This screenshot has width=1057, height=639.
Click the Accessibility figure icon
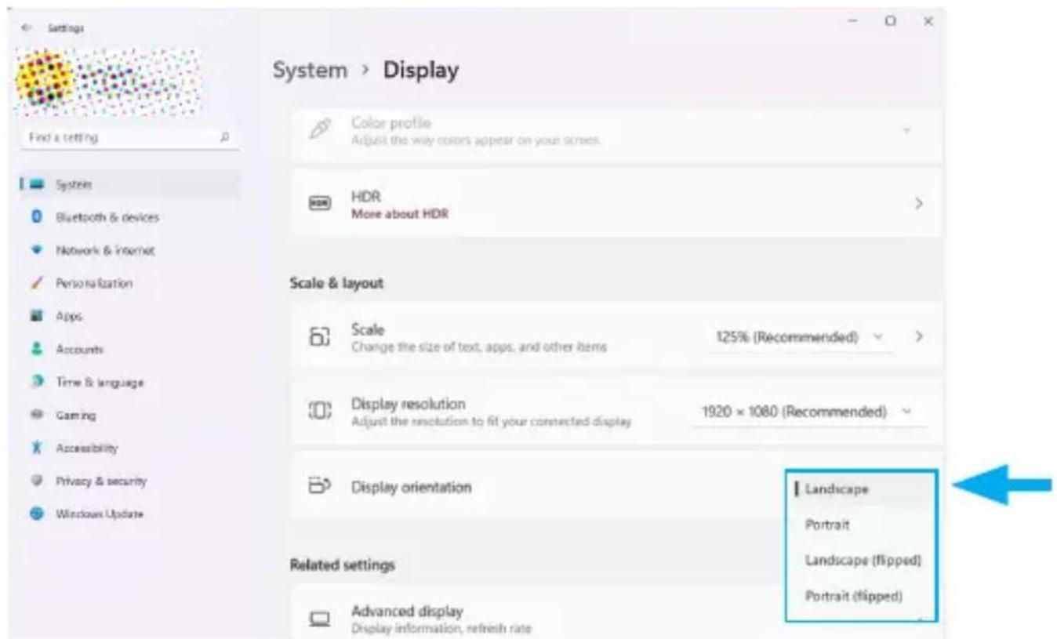point(36,448)
